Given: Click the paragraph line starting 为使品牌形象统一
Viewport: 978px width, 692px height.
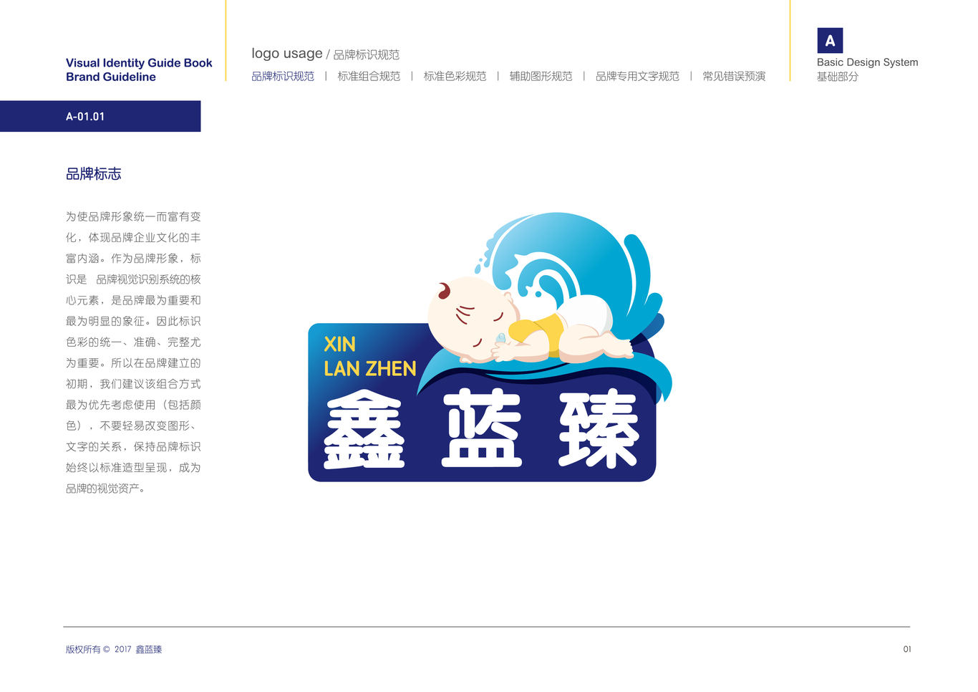Looking at the screenshot, I should pos(133,216).
